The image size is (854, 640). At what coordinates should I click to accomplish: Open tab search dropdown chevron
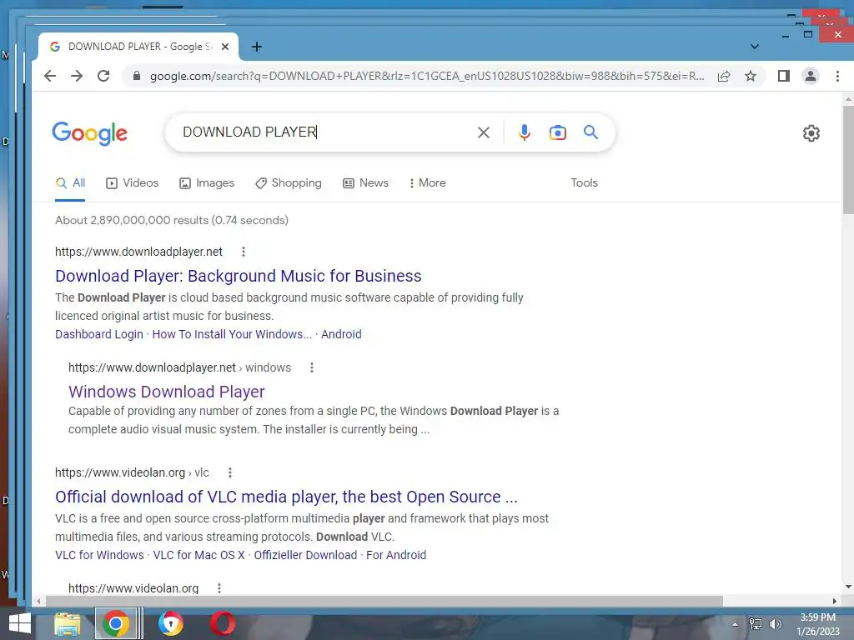click(x=754, y=47)
